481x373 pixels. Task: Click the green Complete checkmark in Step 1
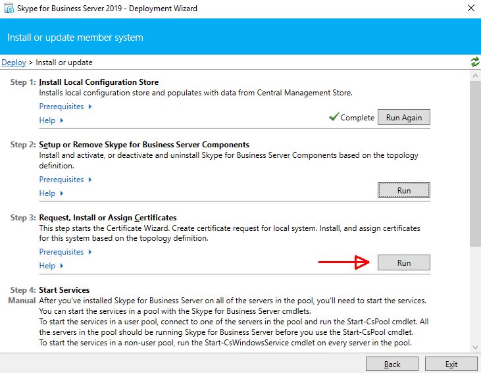pos(334,116)
